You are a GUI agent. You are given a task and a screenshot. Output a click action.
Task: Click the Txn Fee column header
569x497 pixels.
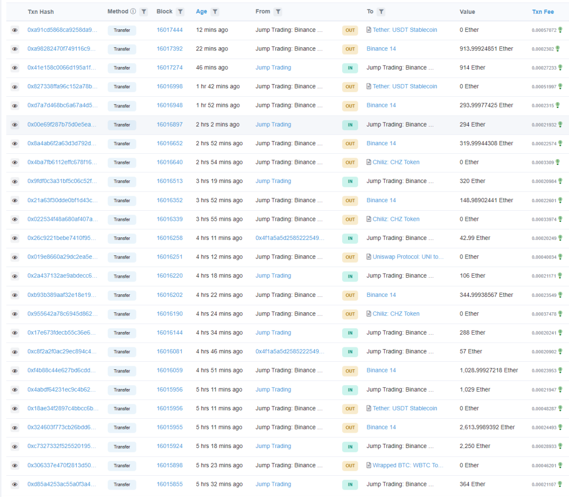pyautogui.click(x=543, y=12)
